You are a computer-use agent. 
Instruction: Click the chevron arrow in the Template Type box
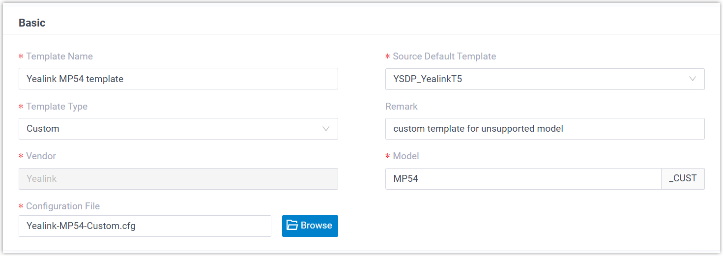tap(325, 129)
